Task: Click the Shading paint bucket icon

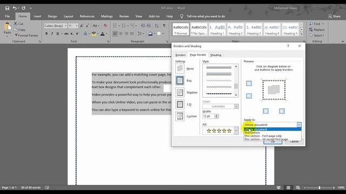Action: [x=150, y=33]
